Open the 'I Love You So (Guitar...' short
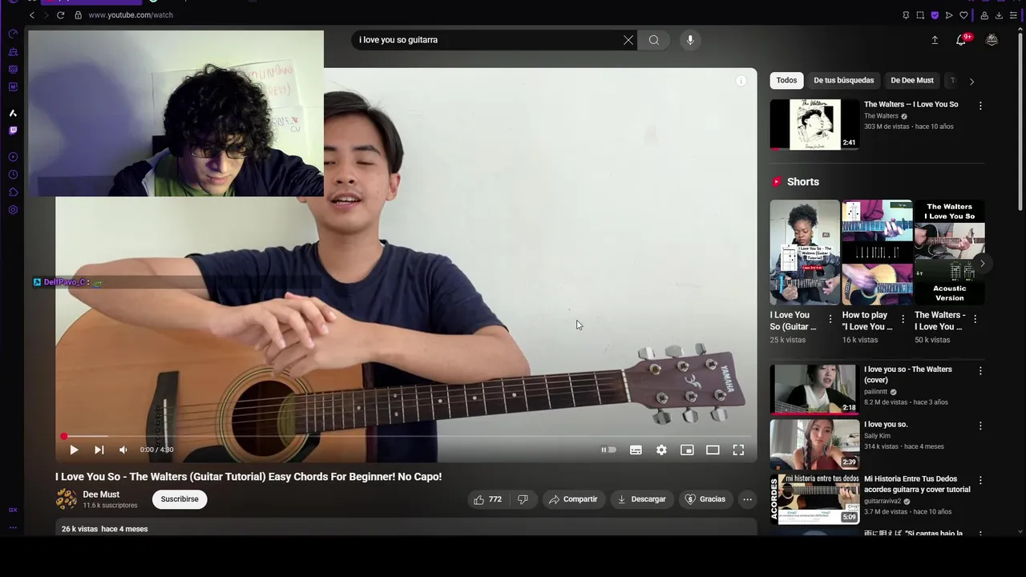The height and width of the screenshot is (577, 1026). (805, 252)
